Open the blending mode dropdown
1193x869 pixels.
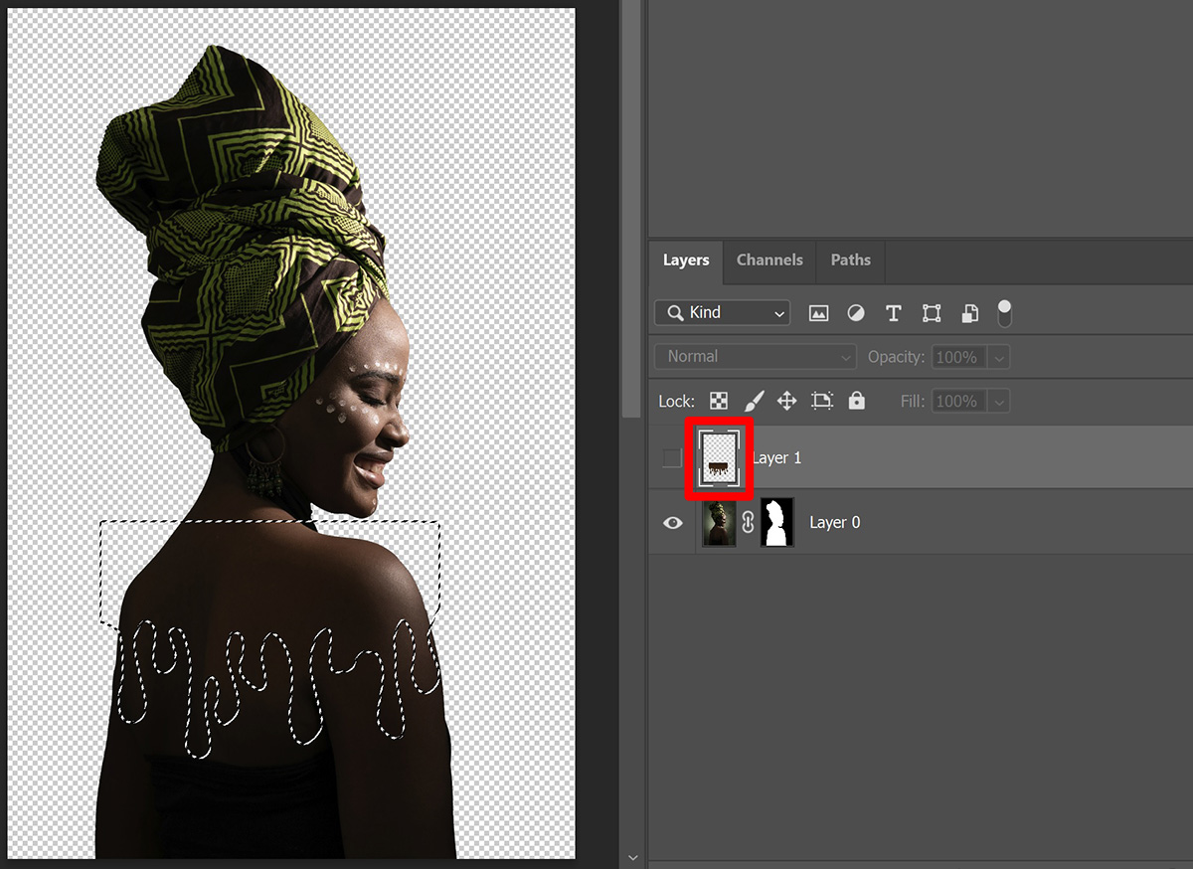[x=754, y=355]
